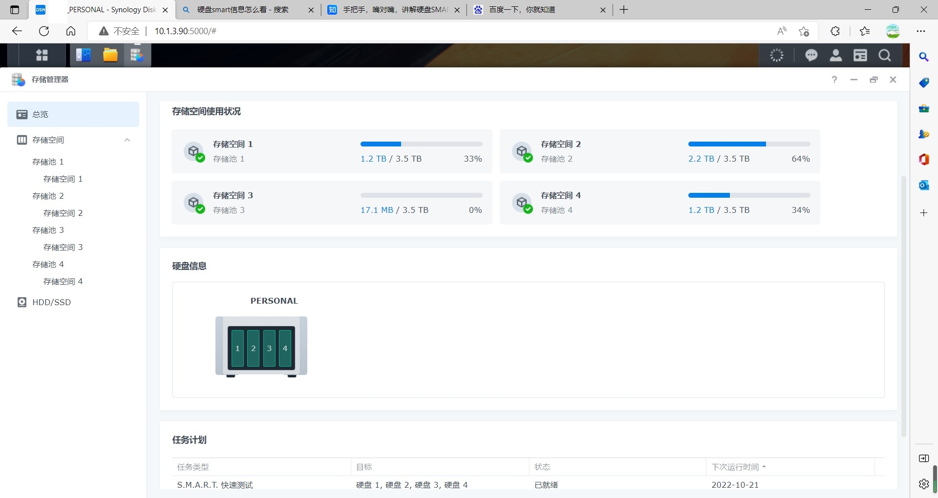
Task: Open Storage Manager help question mark
Action: coord(834,80)
